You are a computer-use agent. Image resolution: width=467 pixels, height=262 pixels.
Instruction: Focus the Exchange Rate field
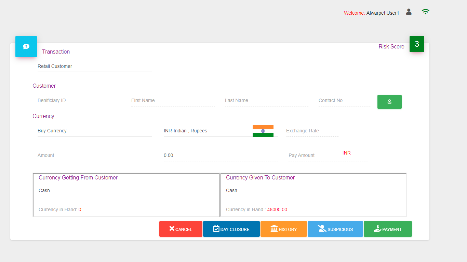[x=312, y=131]
